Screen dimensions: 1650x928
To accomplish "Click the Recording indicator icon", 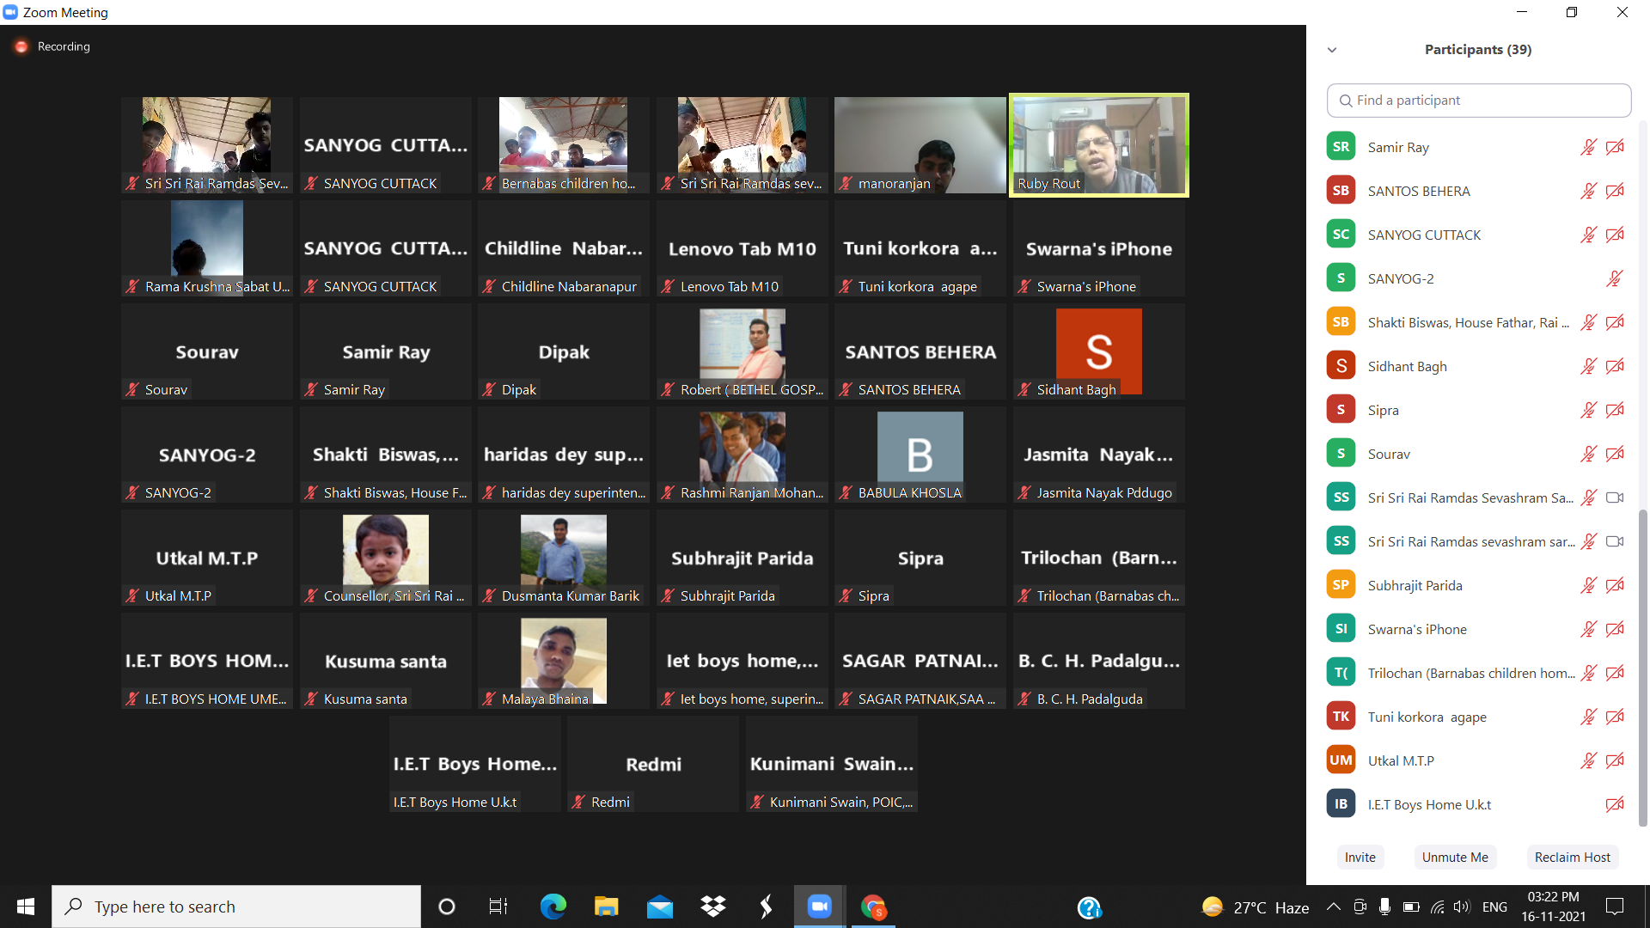I will tap(21, 46).
